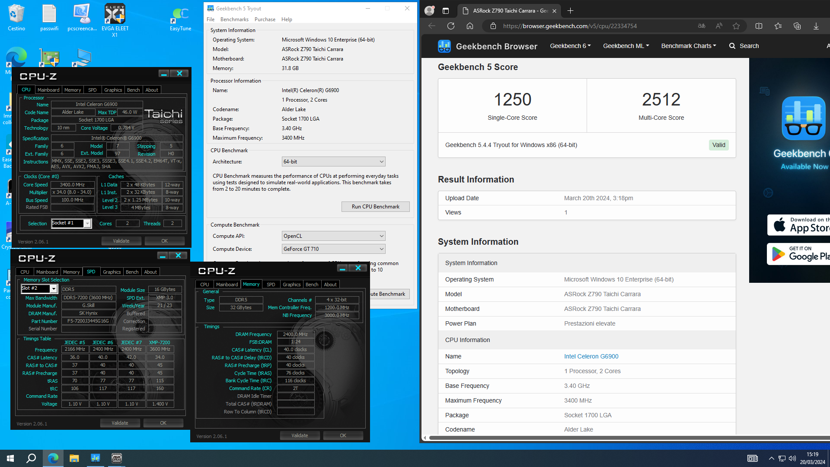Open Compute Device GeForce GT 710 dropdown
Screen dimensions: 830x467
tap(333, 249)
